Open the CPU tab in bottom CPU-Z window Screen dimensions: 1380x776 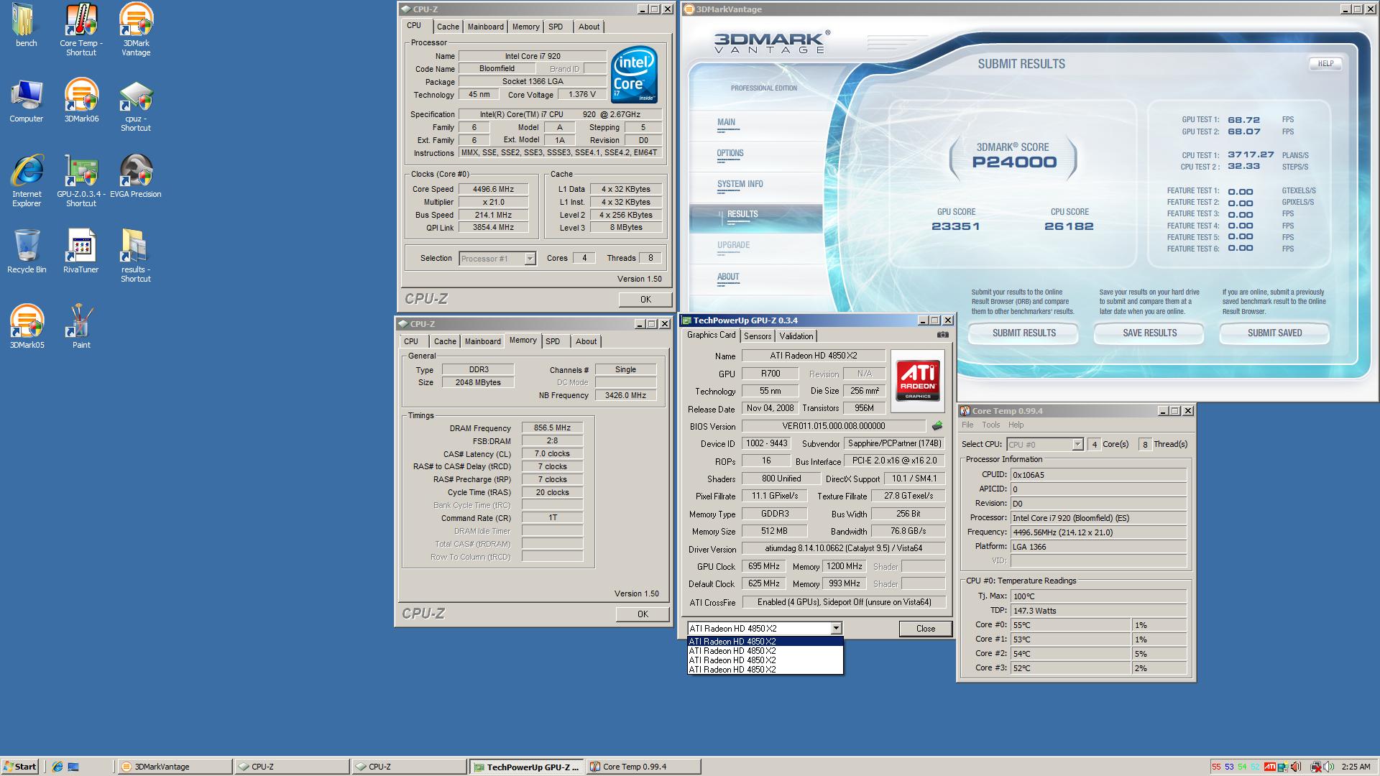point(411,341)
